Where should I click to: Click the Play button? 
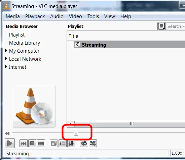pyautogui.click(x=10, y=143)
